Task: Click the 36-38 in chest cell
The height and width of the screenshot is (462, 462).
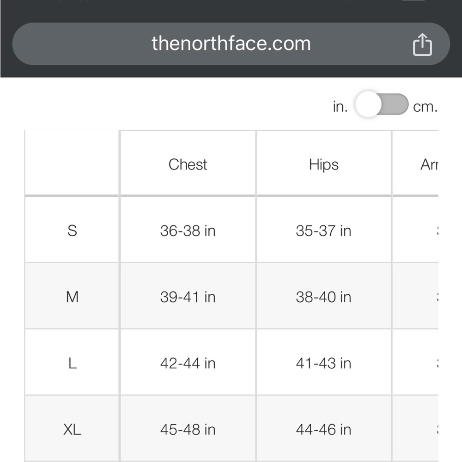Action: (188, 230)
